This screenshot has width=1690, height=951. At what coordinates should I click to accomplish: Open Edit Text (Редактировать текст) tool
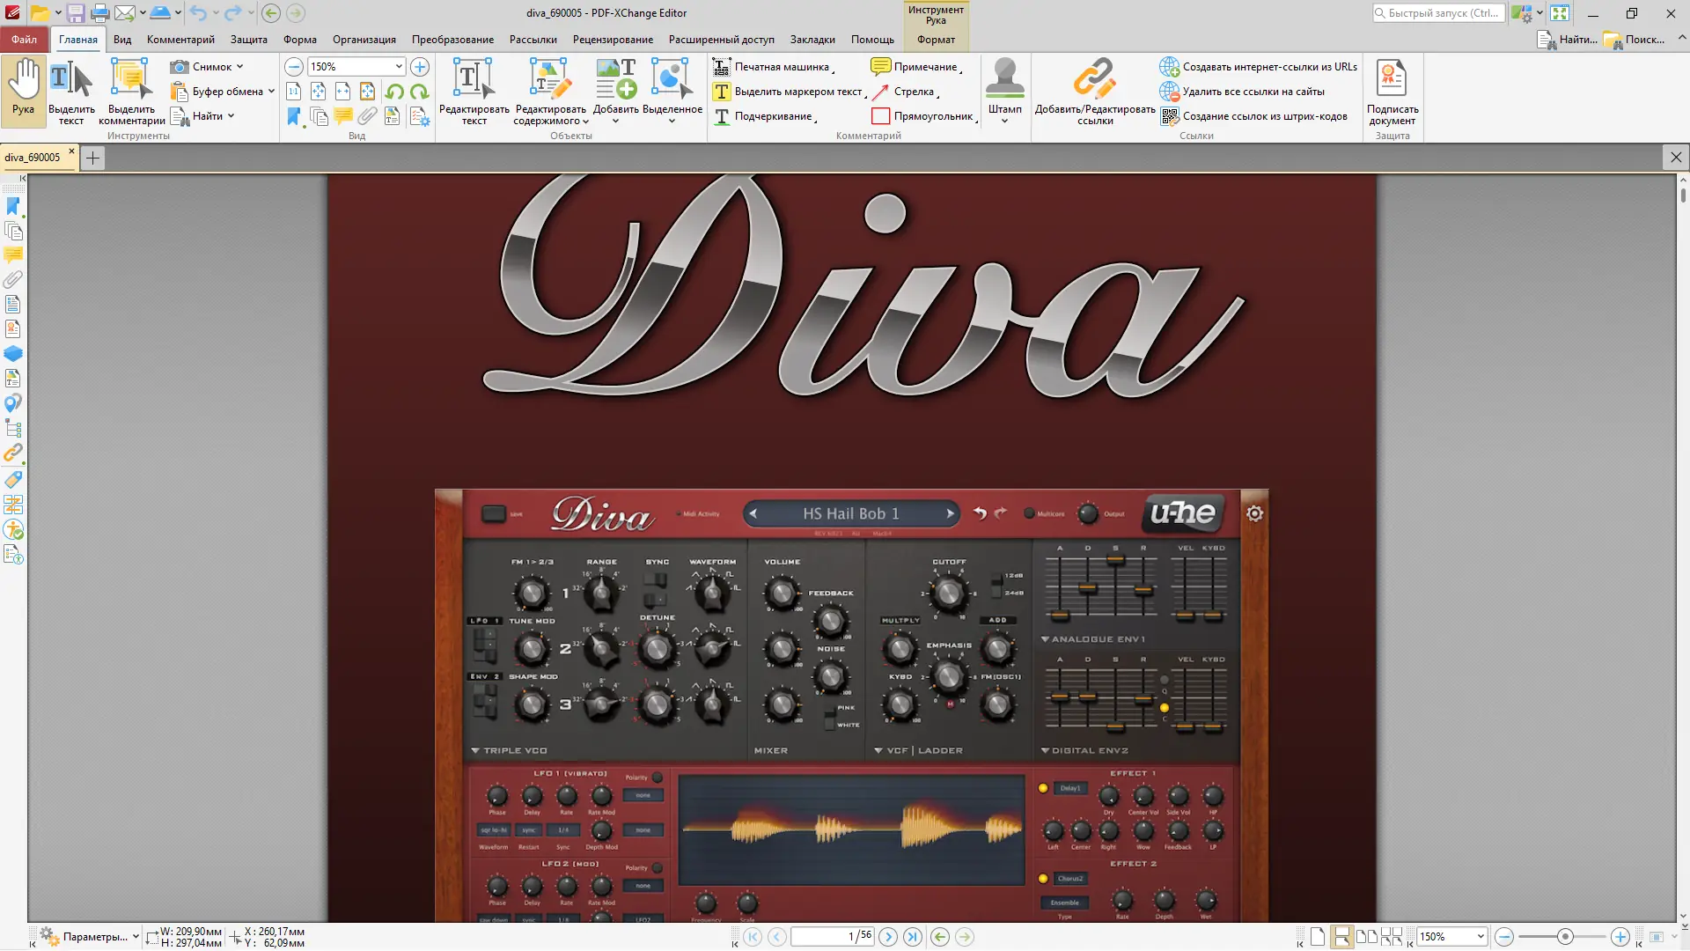[x=474, y=79]
